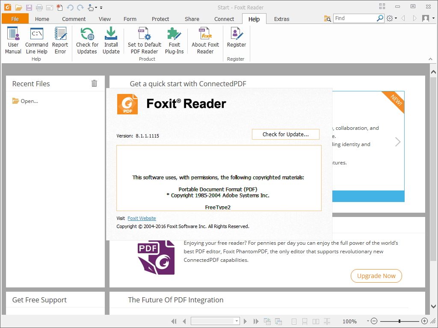Screen dimensions: 438x328
Task: Open the zoom percentage dropdown
Action: [367, 321]
